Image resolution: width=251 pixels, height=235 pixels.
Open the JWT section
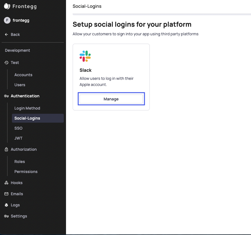[18, 138]
